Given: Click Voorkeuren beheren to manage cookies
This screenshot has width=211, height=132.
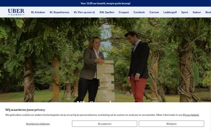Looking at the screenshot, I should tap(38, 124).
